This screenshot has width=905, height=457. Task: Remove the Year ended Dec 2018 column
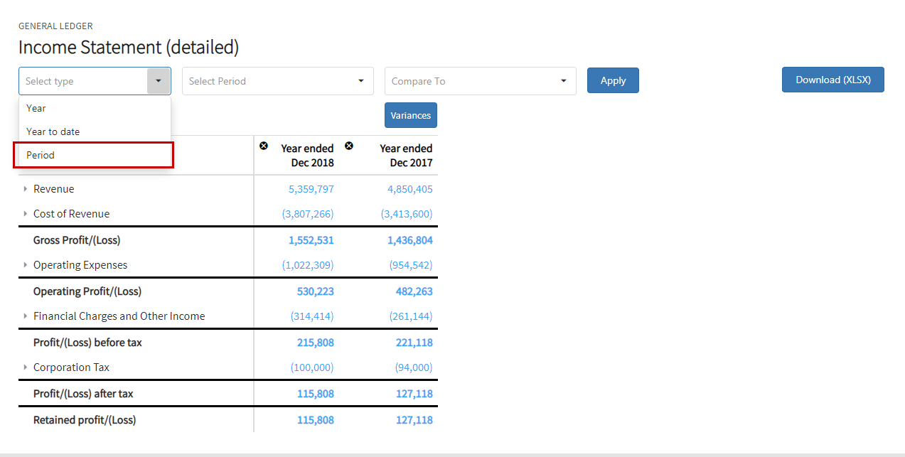pos(264,146)
